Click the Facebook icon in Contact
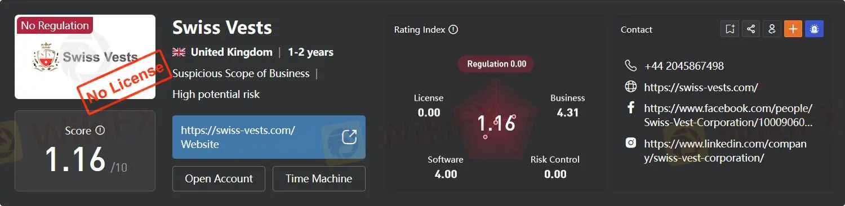This screenshot has height=206, width=845. pyautogui.click(x=631, y=108)
